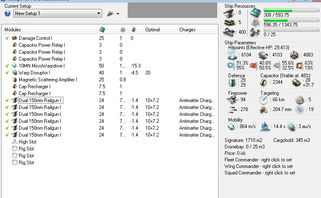Click the first Cap Recharger I icon
This screenshot has height=198, width=321.
14,86
